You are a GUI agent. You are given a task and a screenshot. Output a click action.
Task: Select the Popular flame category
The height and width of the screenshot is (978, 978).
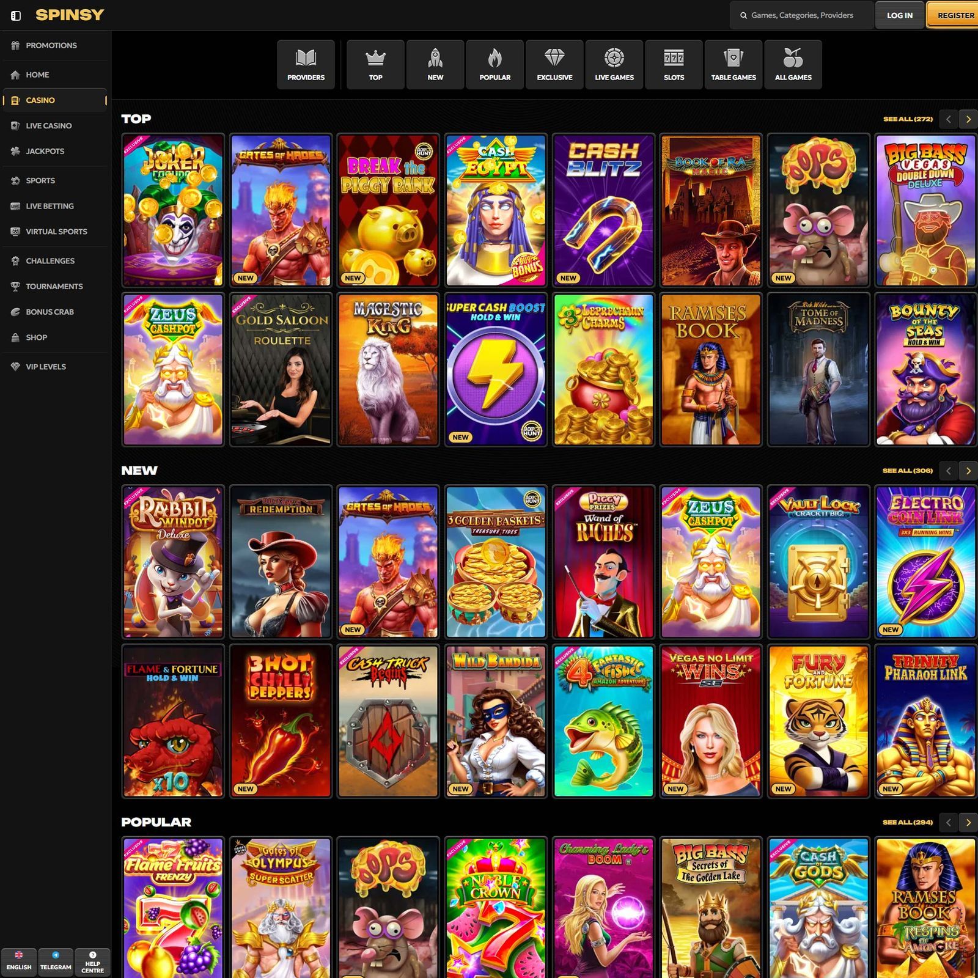tap(495, 65)
